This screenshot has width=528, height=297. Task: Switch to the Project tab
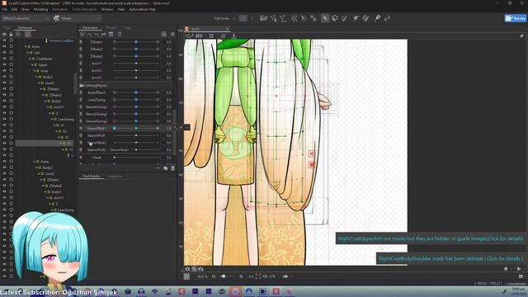click(111, 28)
